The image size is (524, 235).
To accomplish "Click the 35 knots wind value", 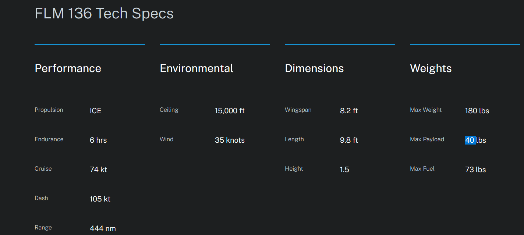I will click(x=230, y=140).
